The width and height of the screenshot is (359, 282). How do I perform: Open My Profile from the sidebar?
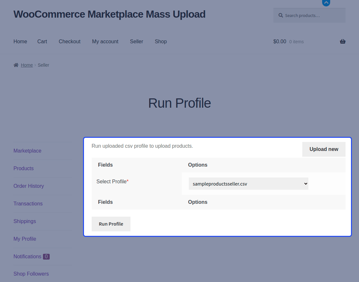point(25,239)
